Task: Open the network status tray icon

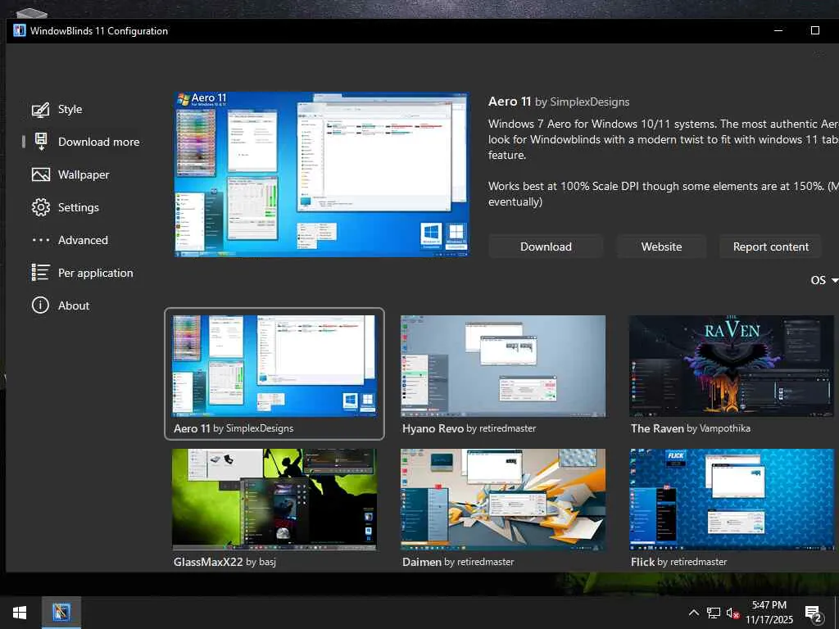Action: click(x=714, y=613)
